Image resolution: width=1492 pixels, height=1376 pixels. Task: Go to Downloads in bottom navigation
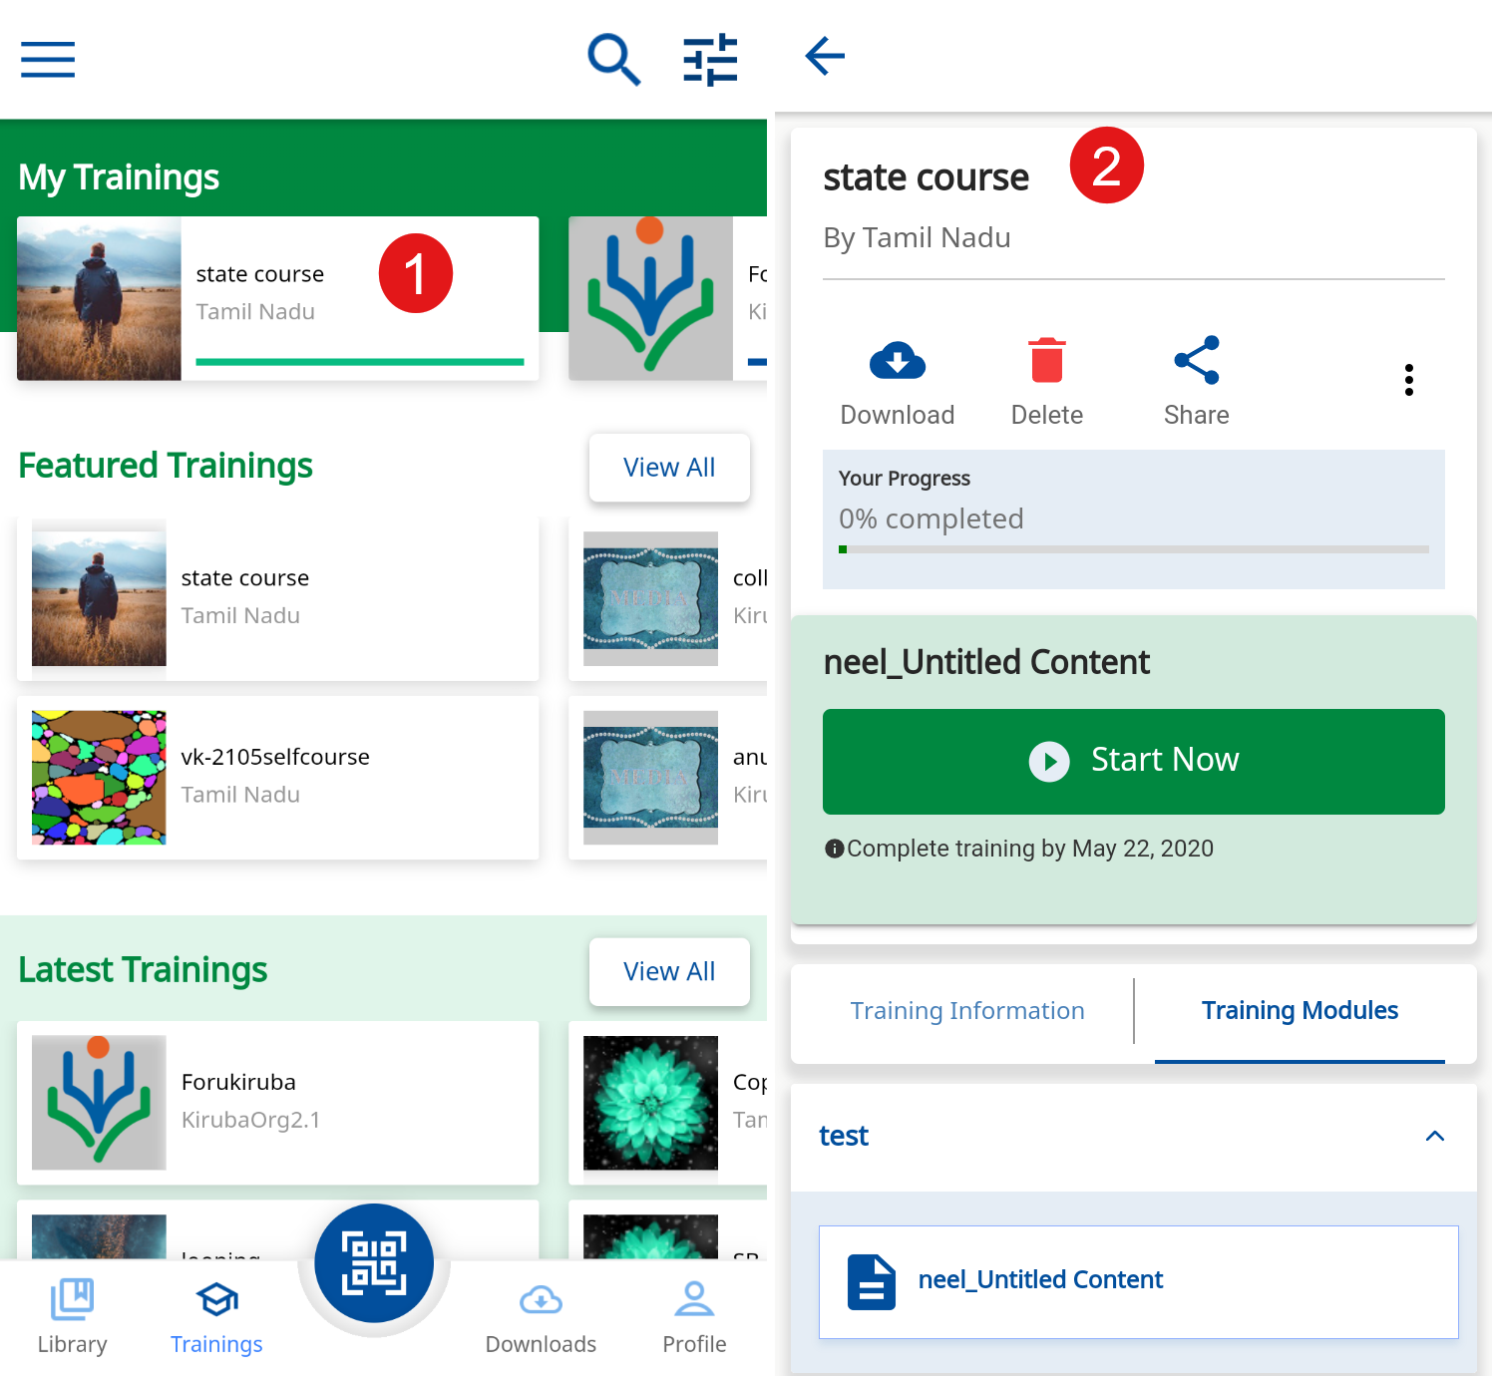[x=541, y=1316]
